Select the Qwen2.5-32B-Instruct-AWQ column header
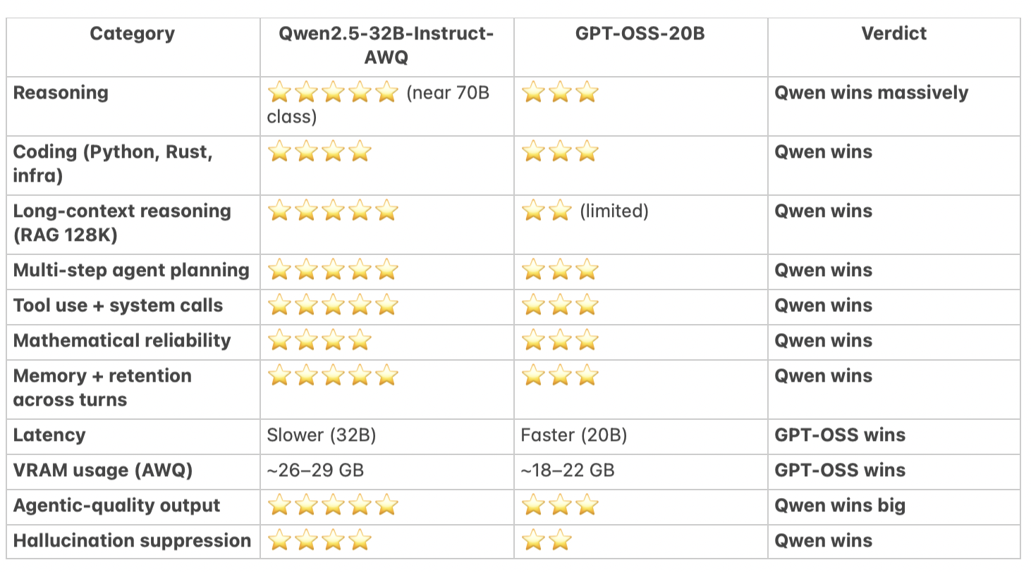This screenshot has height=572, width=1031. coord(386,45)
